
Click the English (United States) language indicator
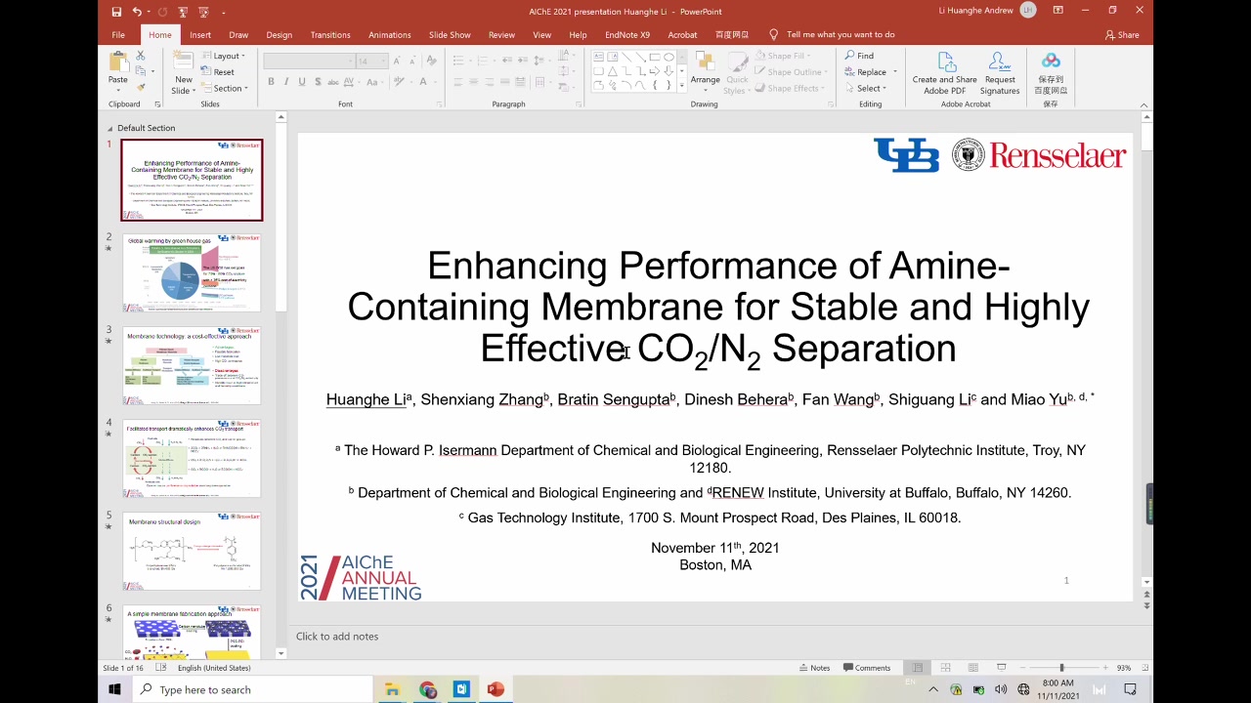tap(214, 668)
